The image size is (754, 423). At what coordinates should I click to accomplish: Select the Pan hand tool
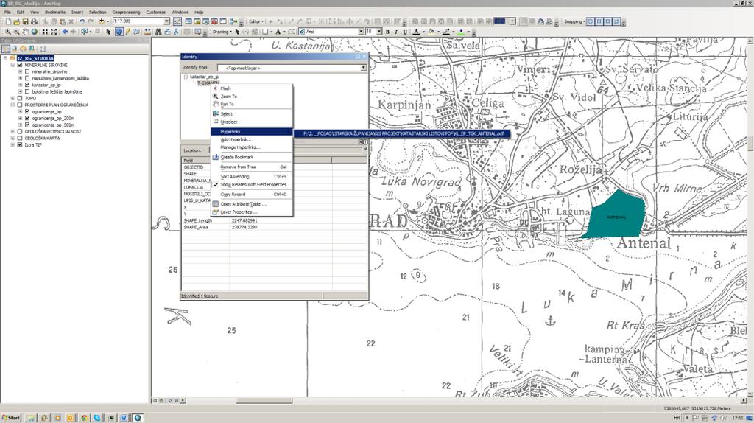point(25,32)
